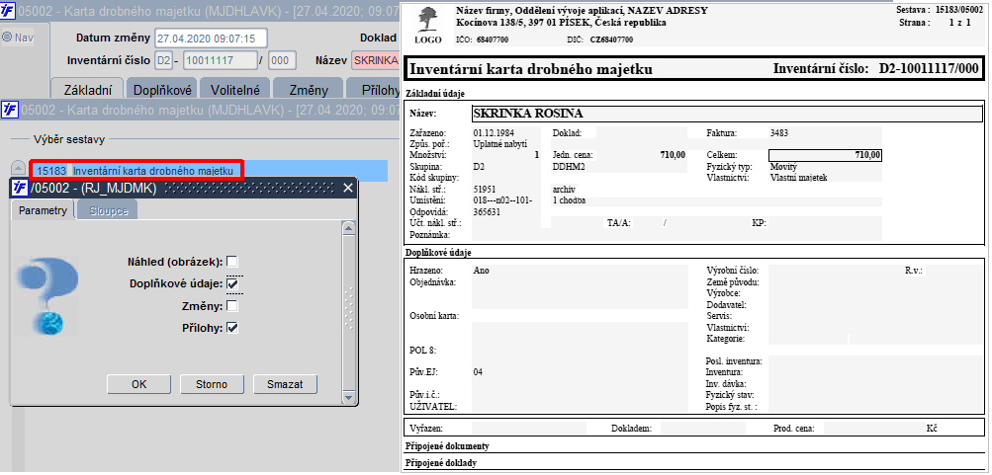Open the Volitelné tab

pyautogui.click(x=234, y=90)
